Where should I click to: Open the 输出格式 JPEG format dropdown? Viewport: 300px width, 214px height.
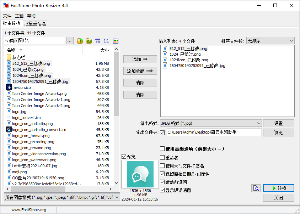pos(210,123)
